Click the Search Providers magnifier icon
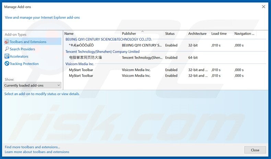Image resolution: width=271 pixels, height=159 pixels. tap(7, 49)
